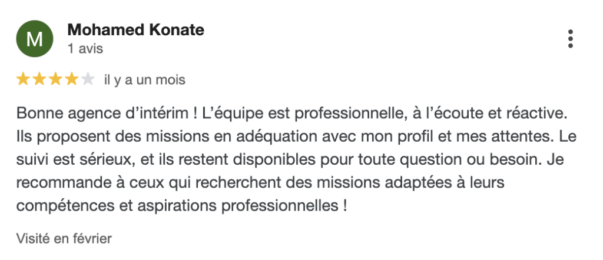The image size is (603, 260).
Task: Click the first yellow rating star
Action: click(x=23, y=79)
